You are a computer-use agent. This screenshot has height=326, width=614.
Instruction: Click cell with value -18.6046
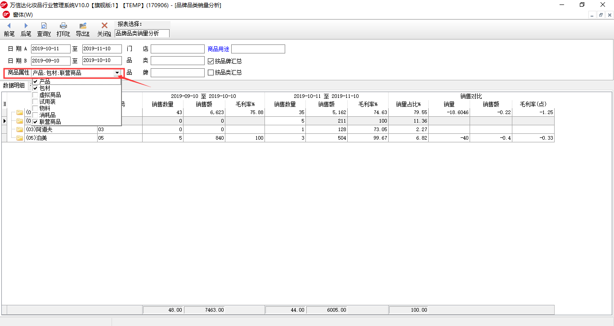point(449,113)
